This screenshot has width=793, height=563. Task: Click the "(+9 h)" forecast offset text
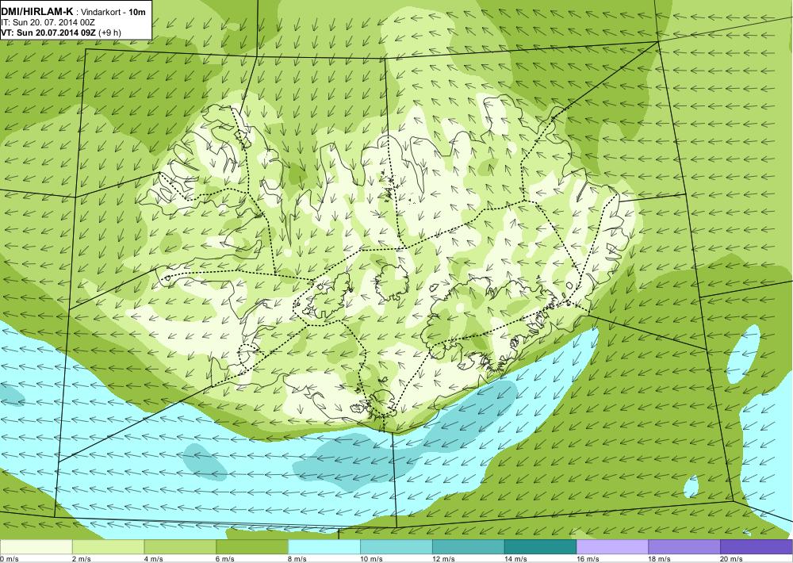coord(109,33)
